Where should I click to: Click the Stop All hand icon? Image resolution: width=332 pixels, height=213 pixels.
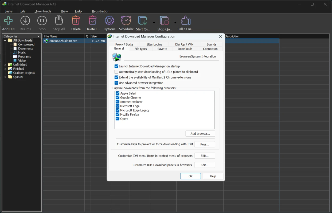pos(59,21)
